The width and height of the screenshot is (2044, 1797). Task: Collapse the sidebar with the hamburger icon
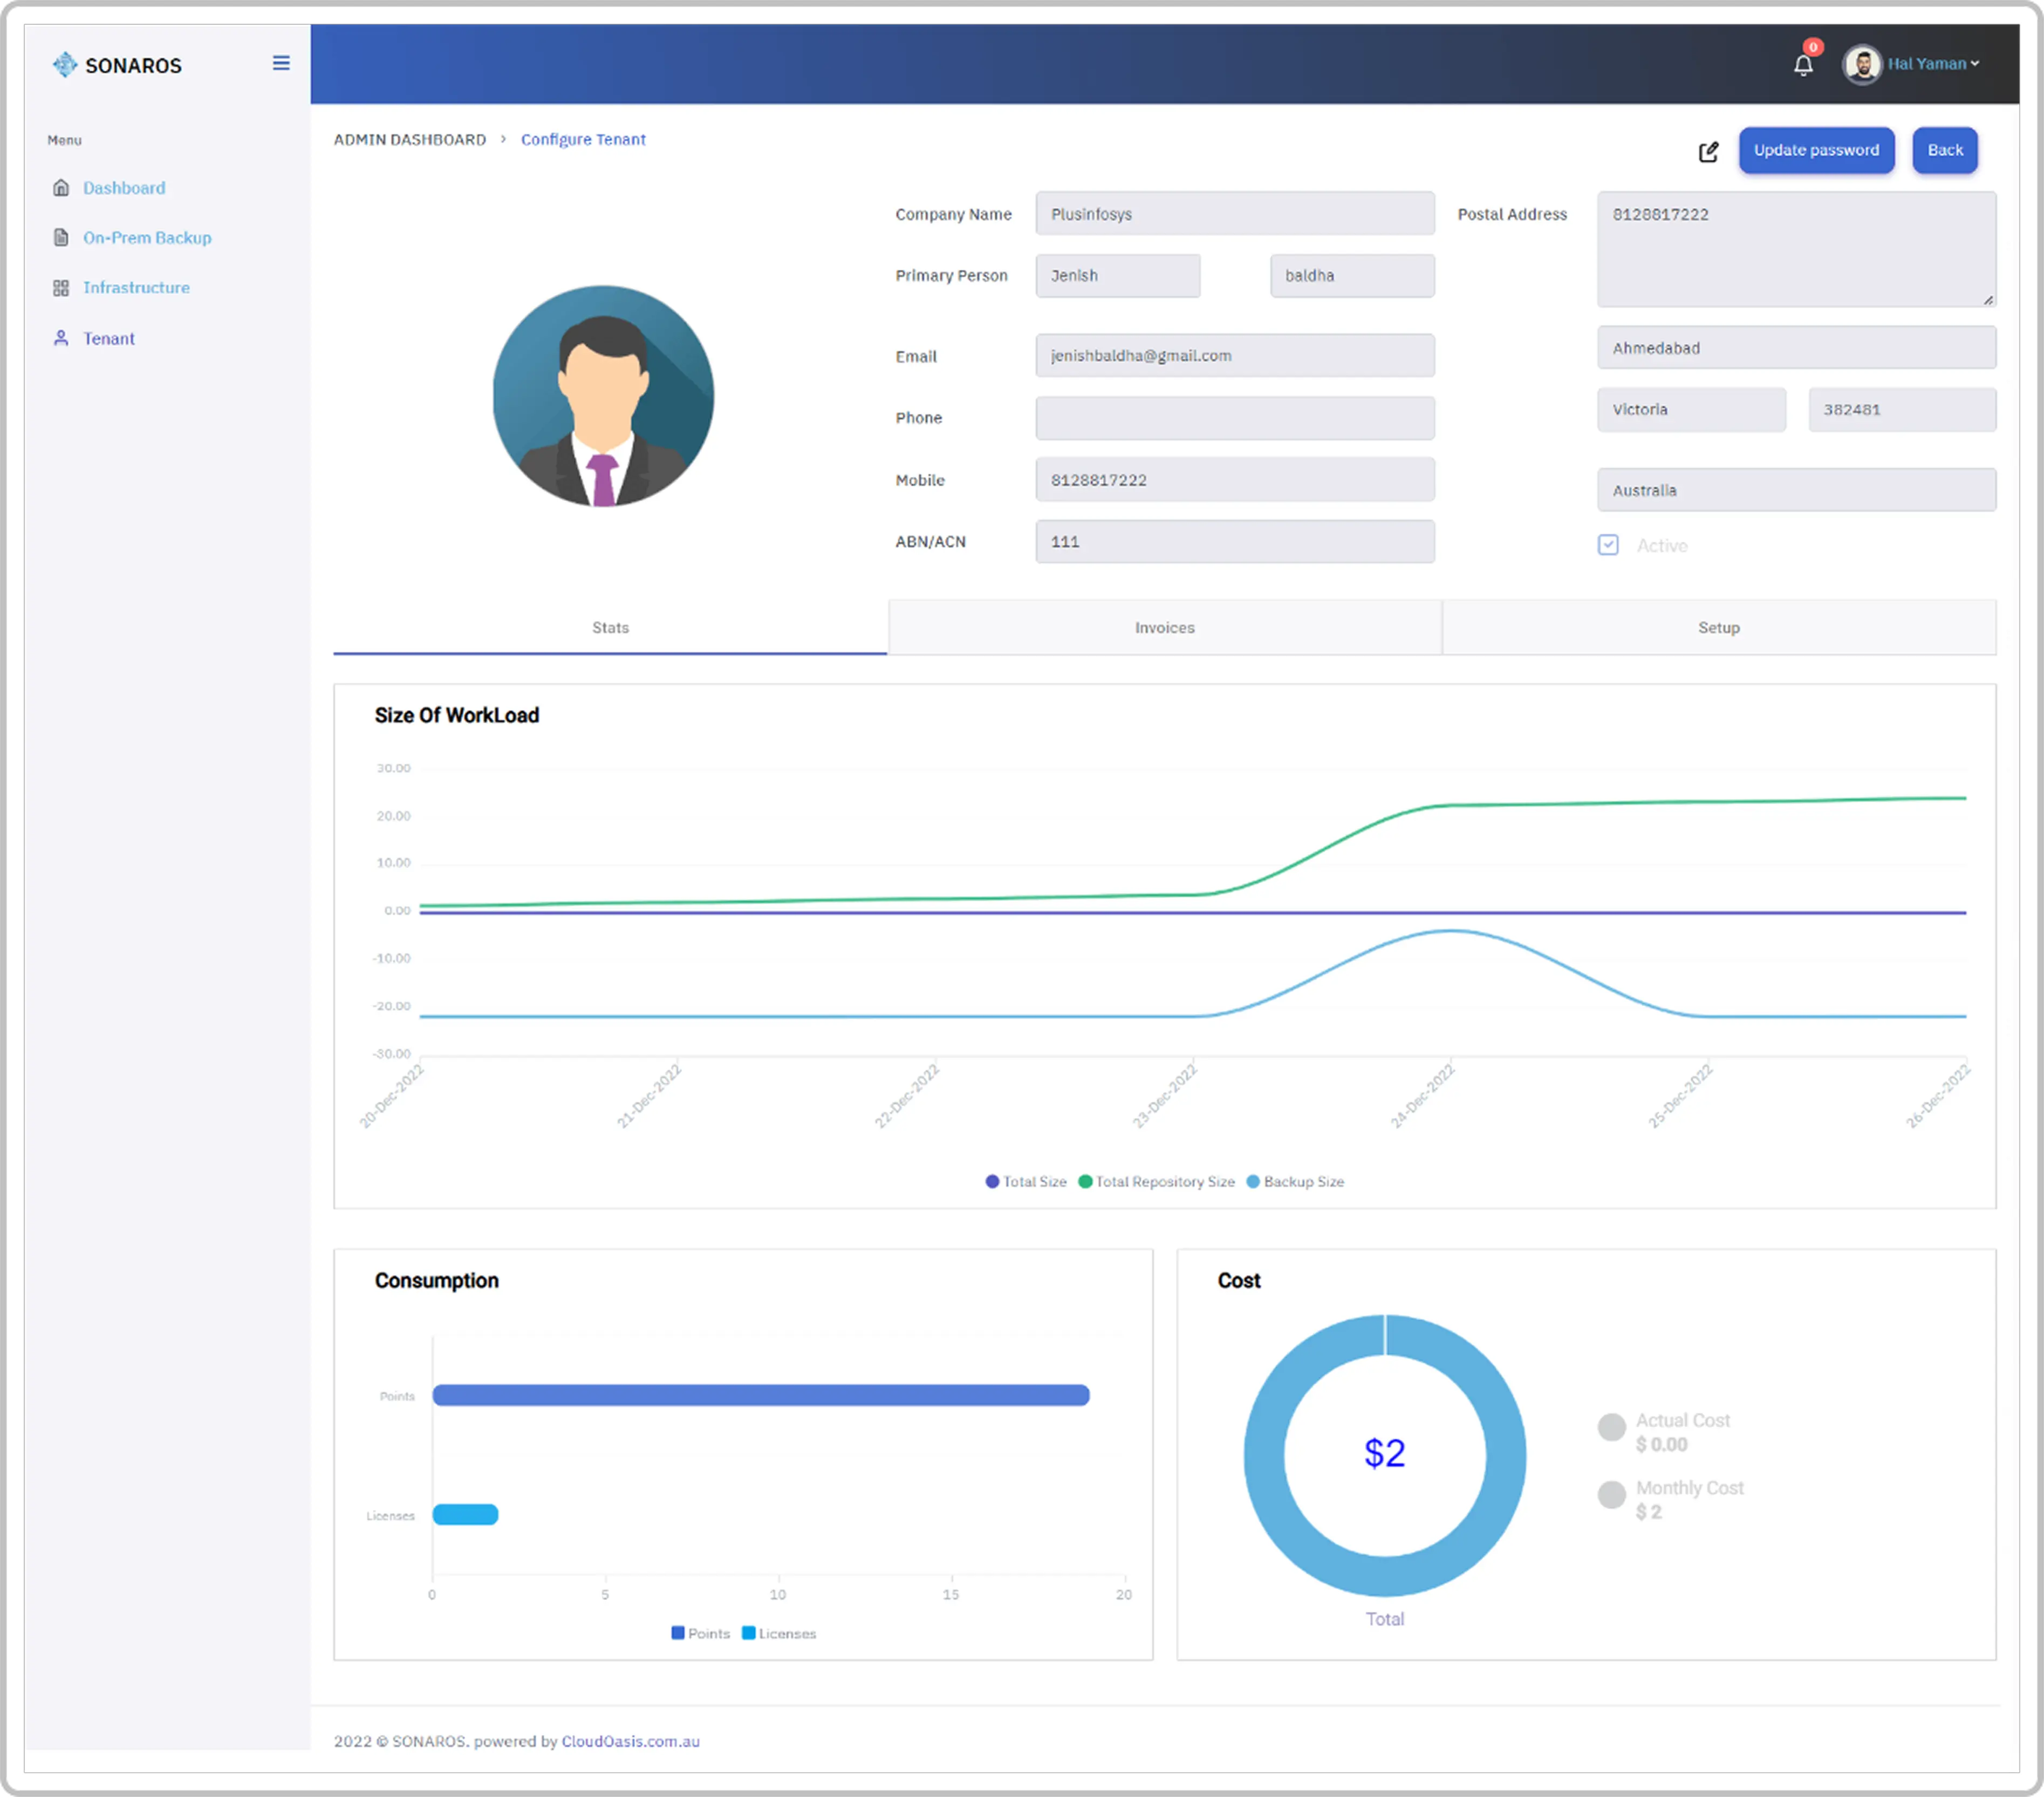281,62
